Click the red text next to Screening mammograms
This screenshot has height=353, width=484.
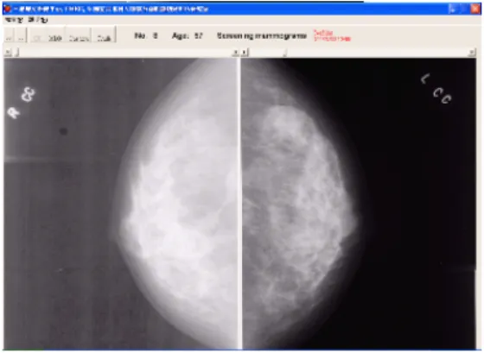tap(332, 35)
